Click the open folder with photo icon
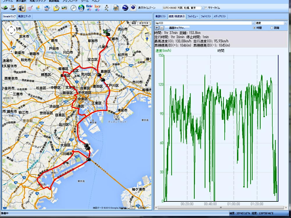This screenshot has height=218, width=291. [x=56, y=8]
